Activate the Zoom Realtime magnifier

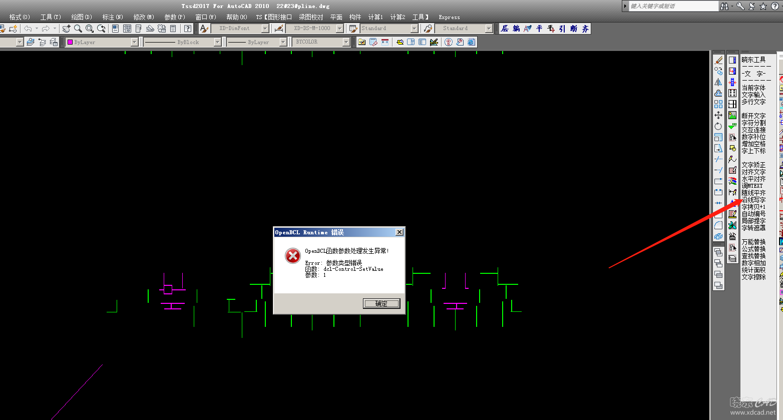[x=78, y=29]
